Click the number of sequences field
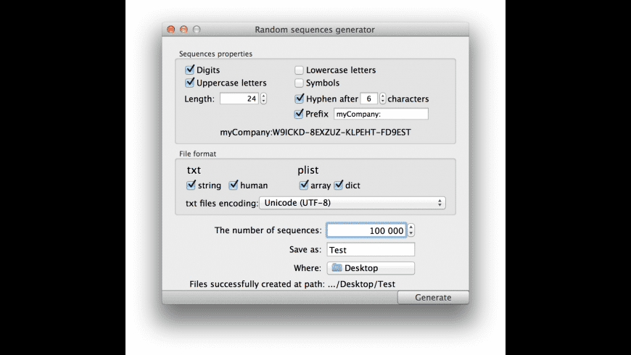 pyautogui.click(x=366, y=230)
